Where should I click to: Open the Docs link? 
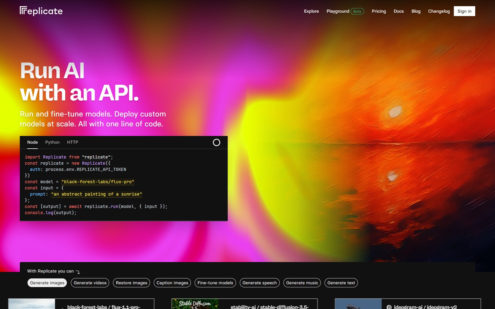(398, 11)
